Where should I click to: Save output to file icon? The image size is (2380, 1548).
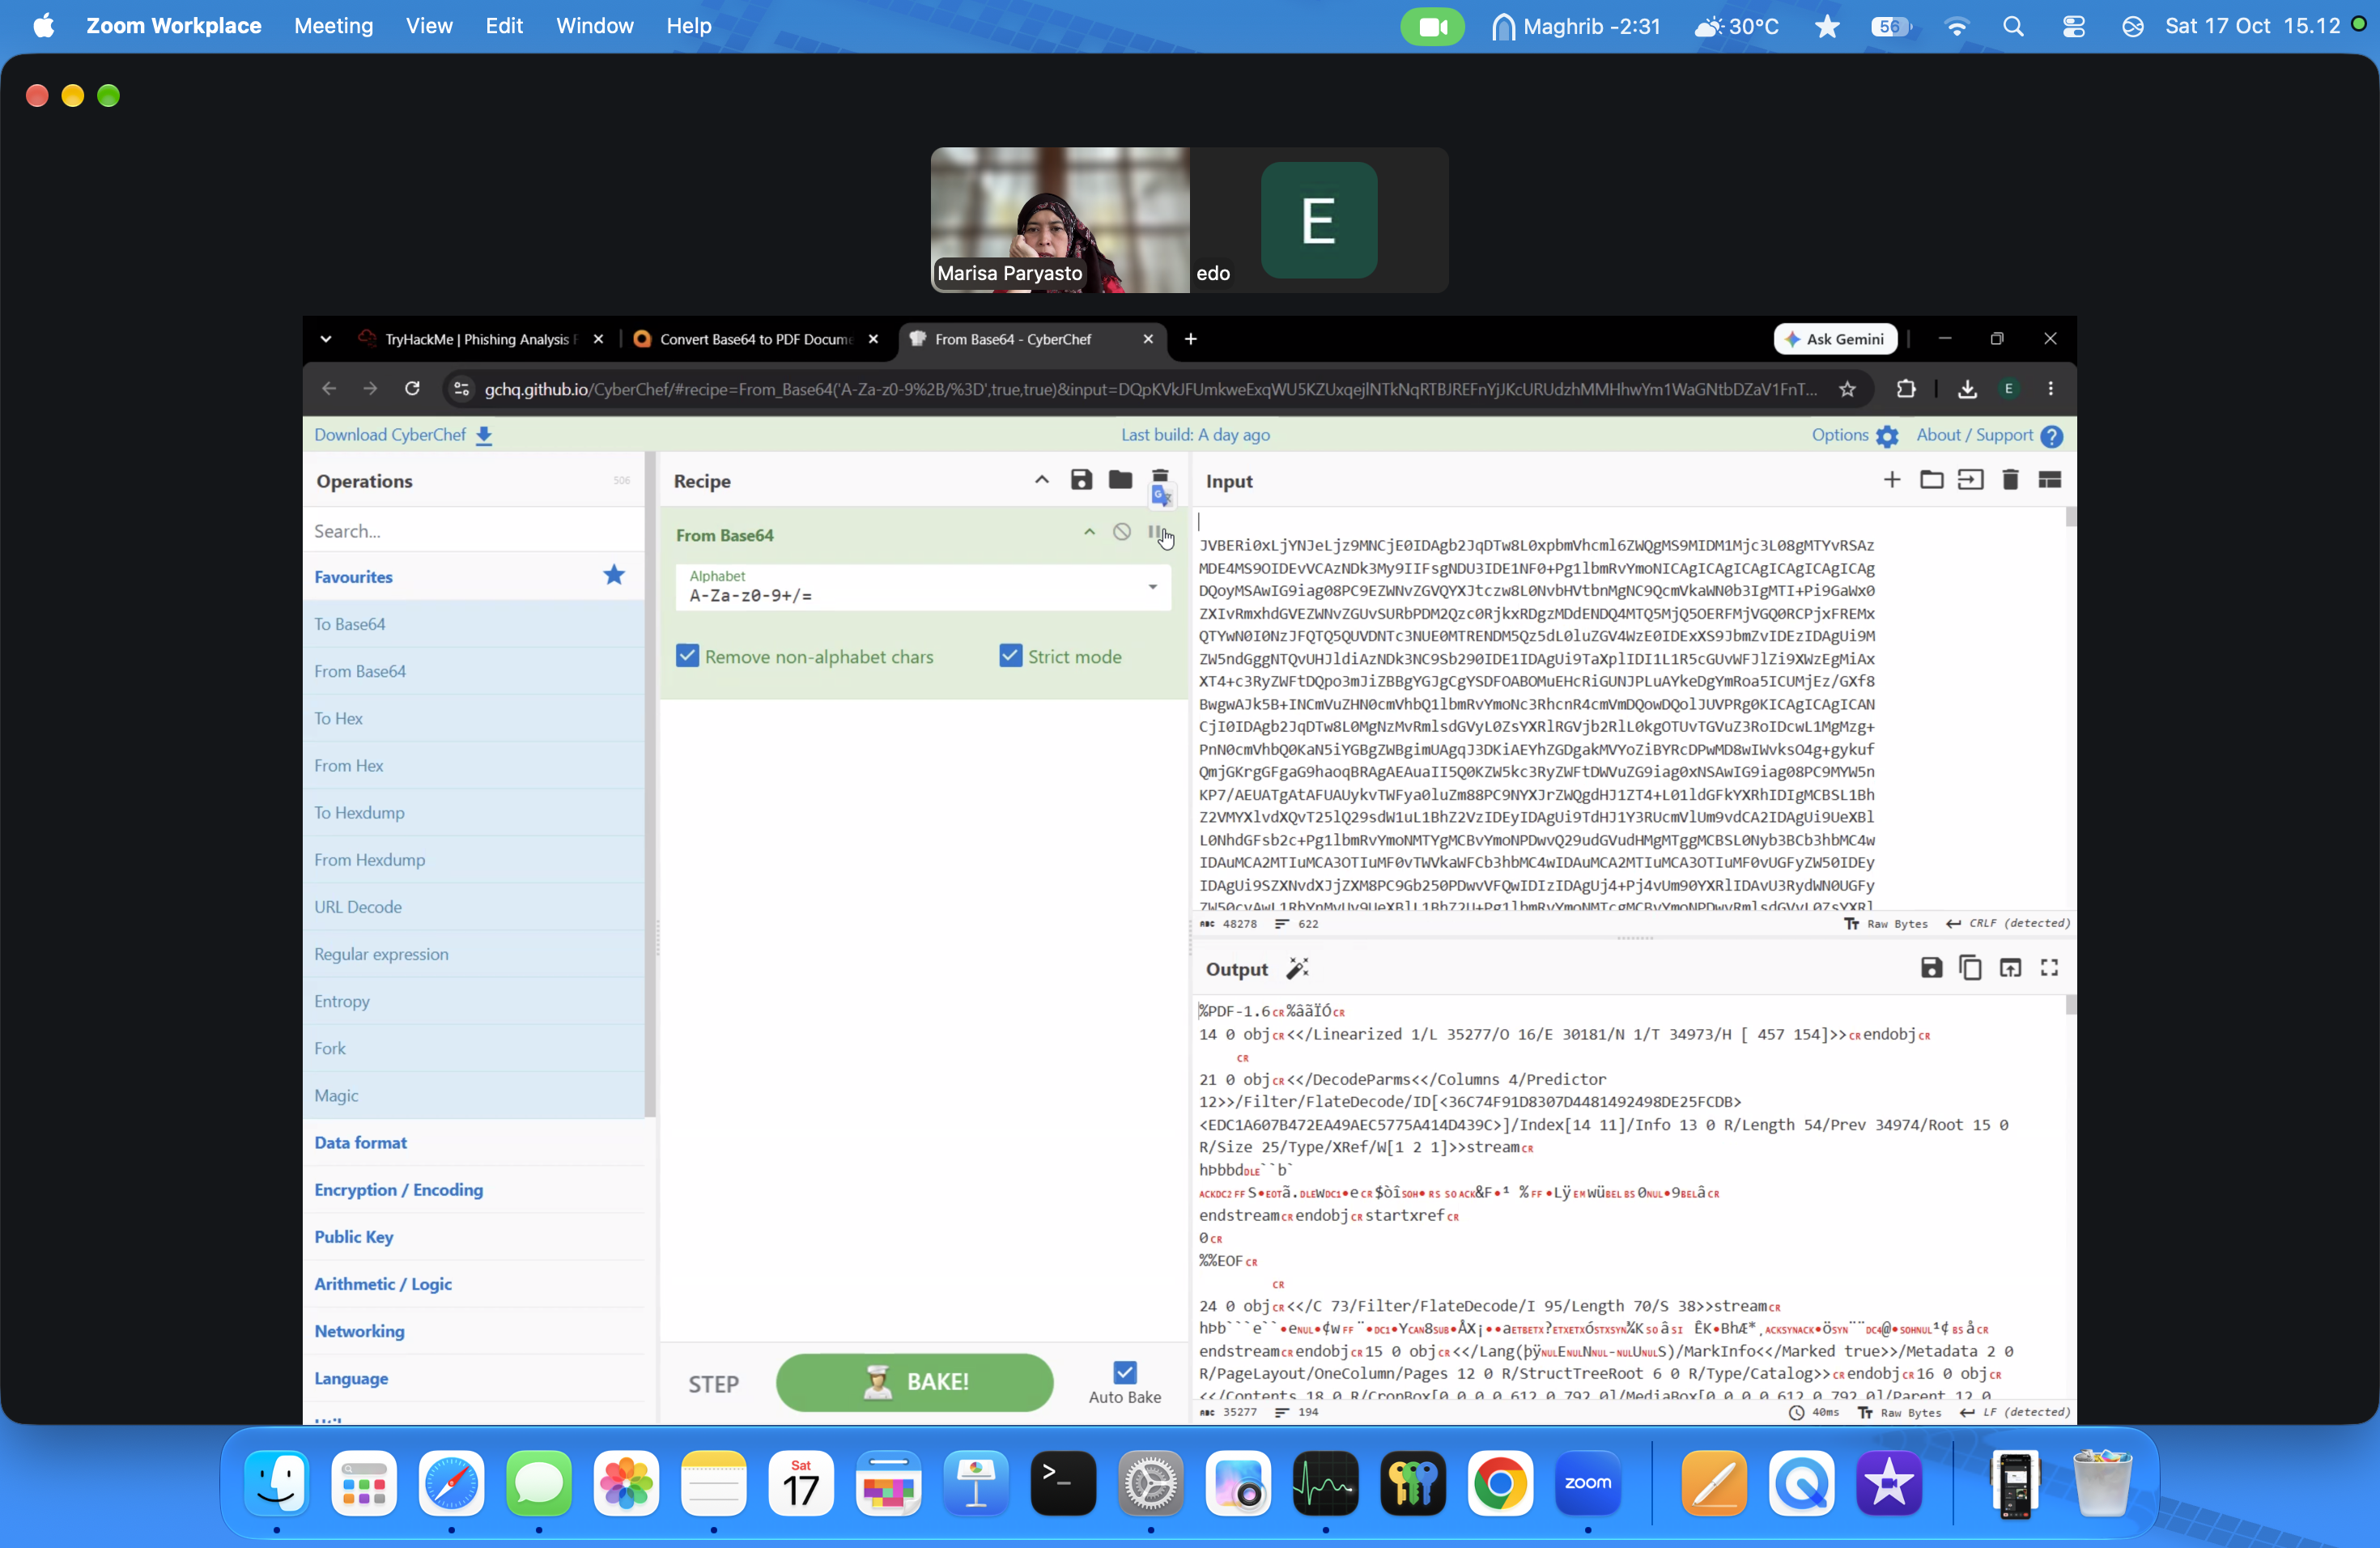pos(1931,967)
